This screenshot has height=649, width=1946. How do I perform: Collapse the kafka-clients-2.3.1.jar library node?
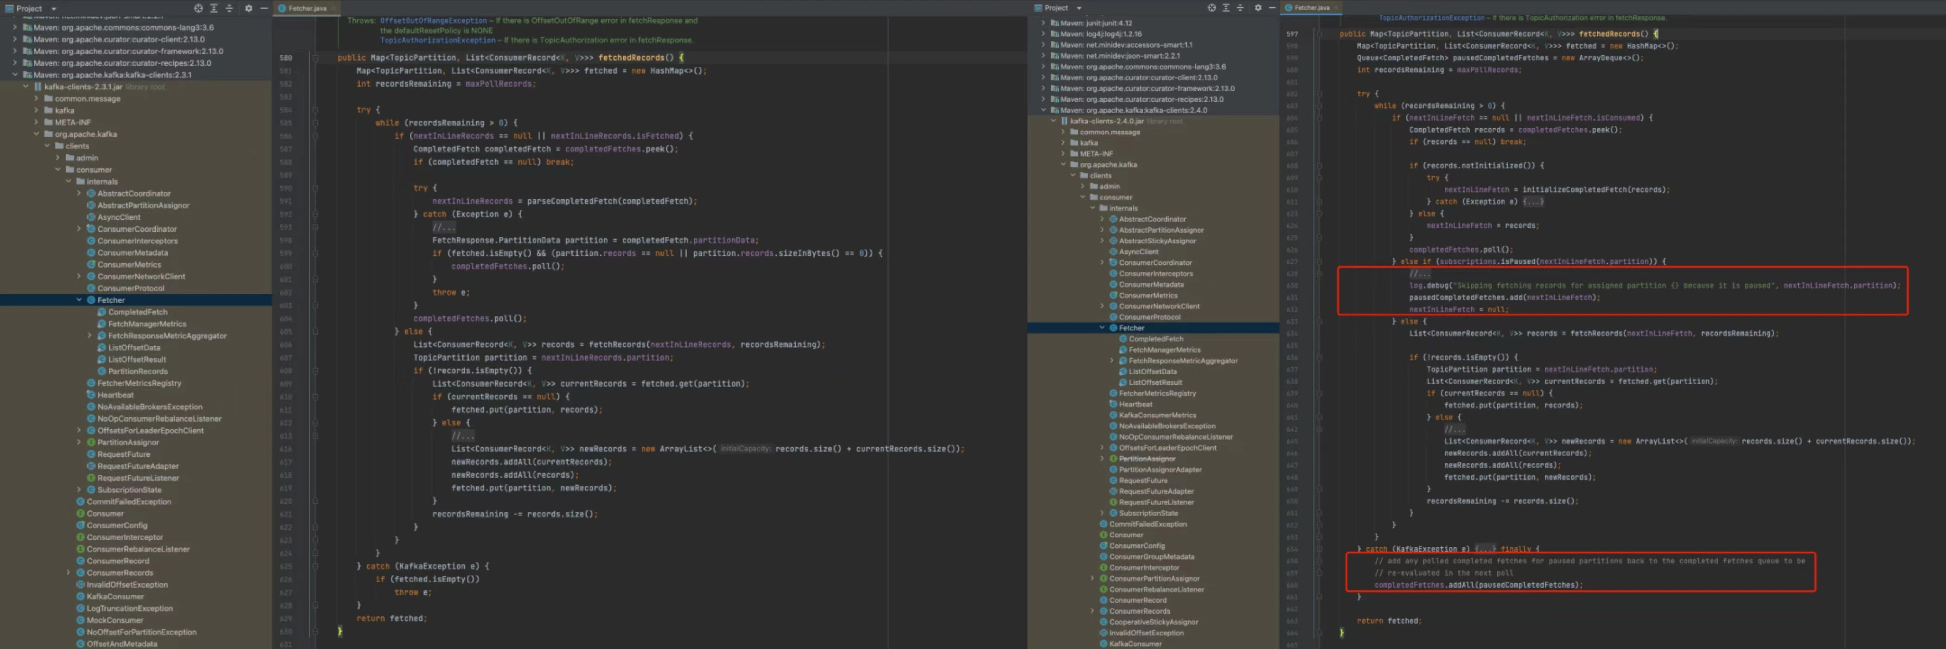[x=26, y=87]
